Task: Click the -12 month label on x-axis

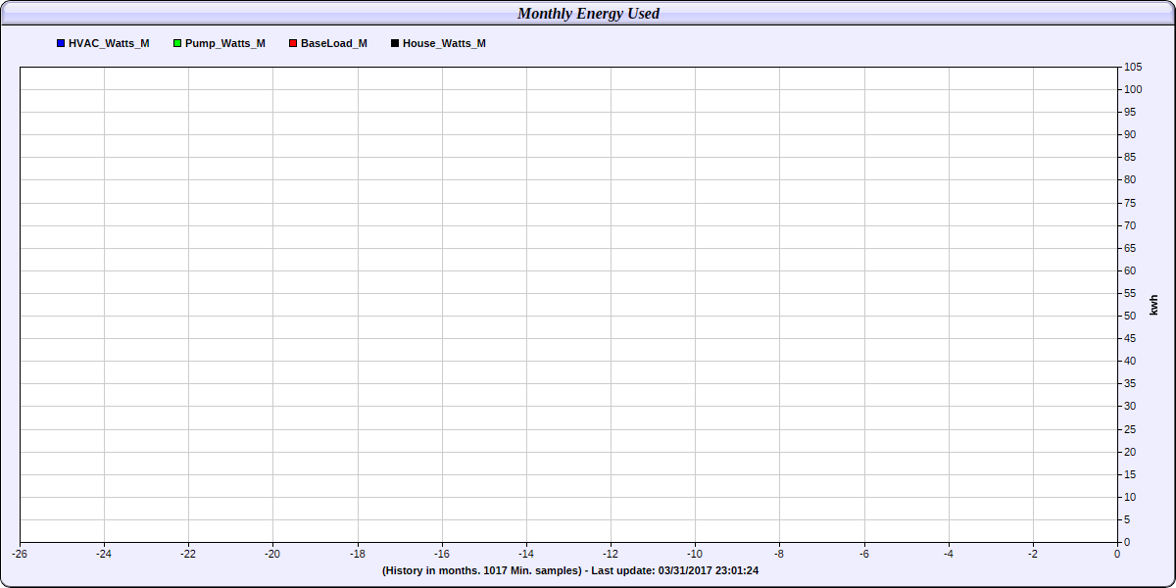Action: pyautogui.click(x=611, y=554)
